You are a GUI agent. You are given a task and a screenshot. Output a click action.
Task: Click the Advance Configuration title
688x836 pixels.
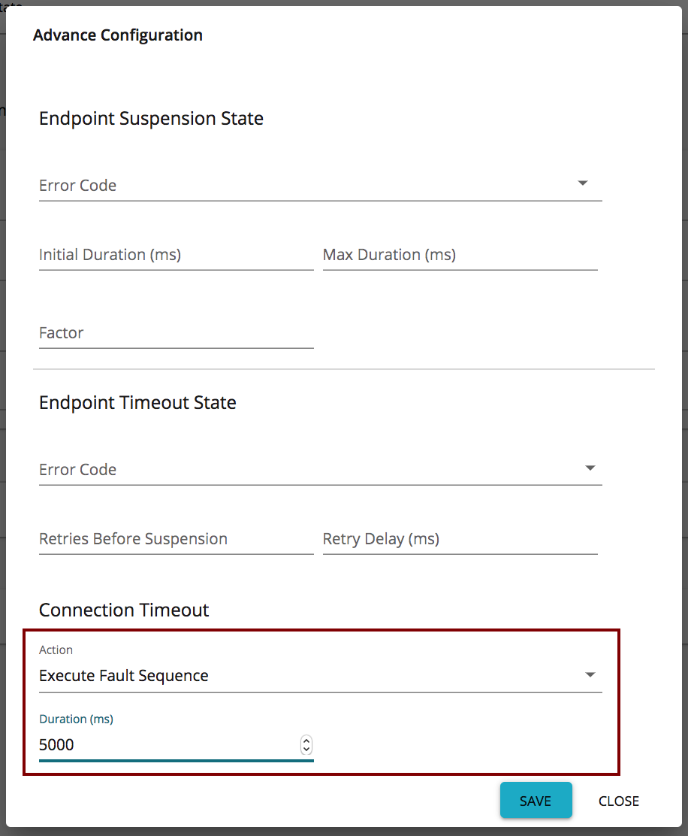(117, 35)
